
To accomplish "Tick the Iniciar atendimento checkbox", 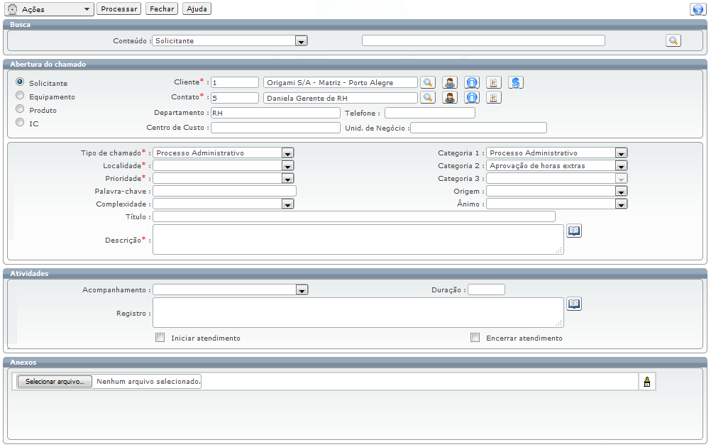I will click(160, 338).
